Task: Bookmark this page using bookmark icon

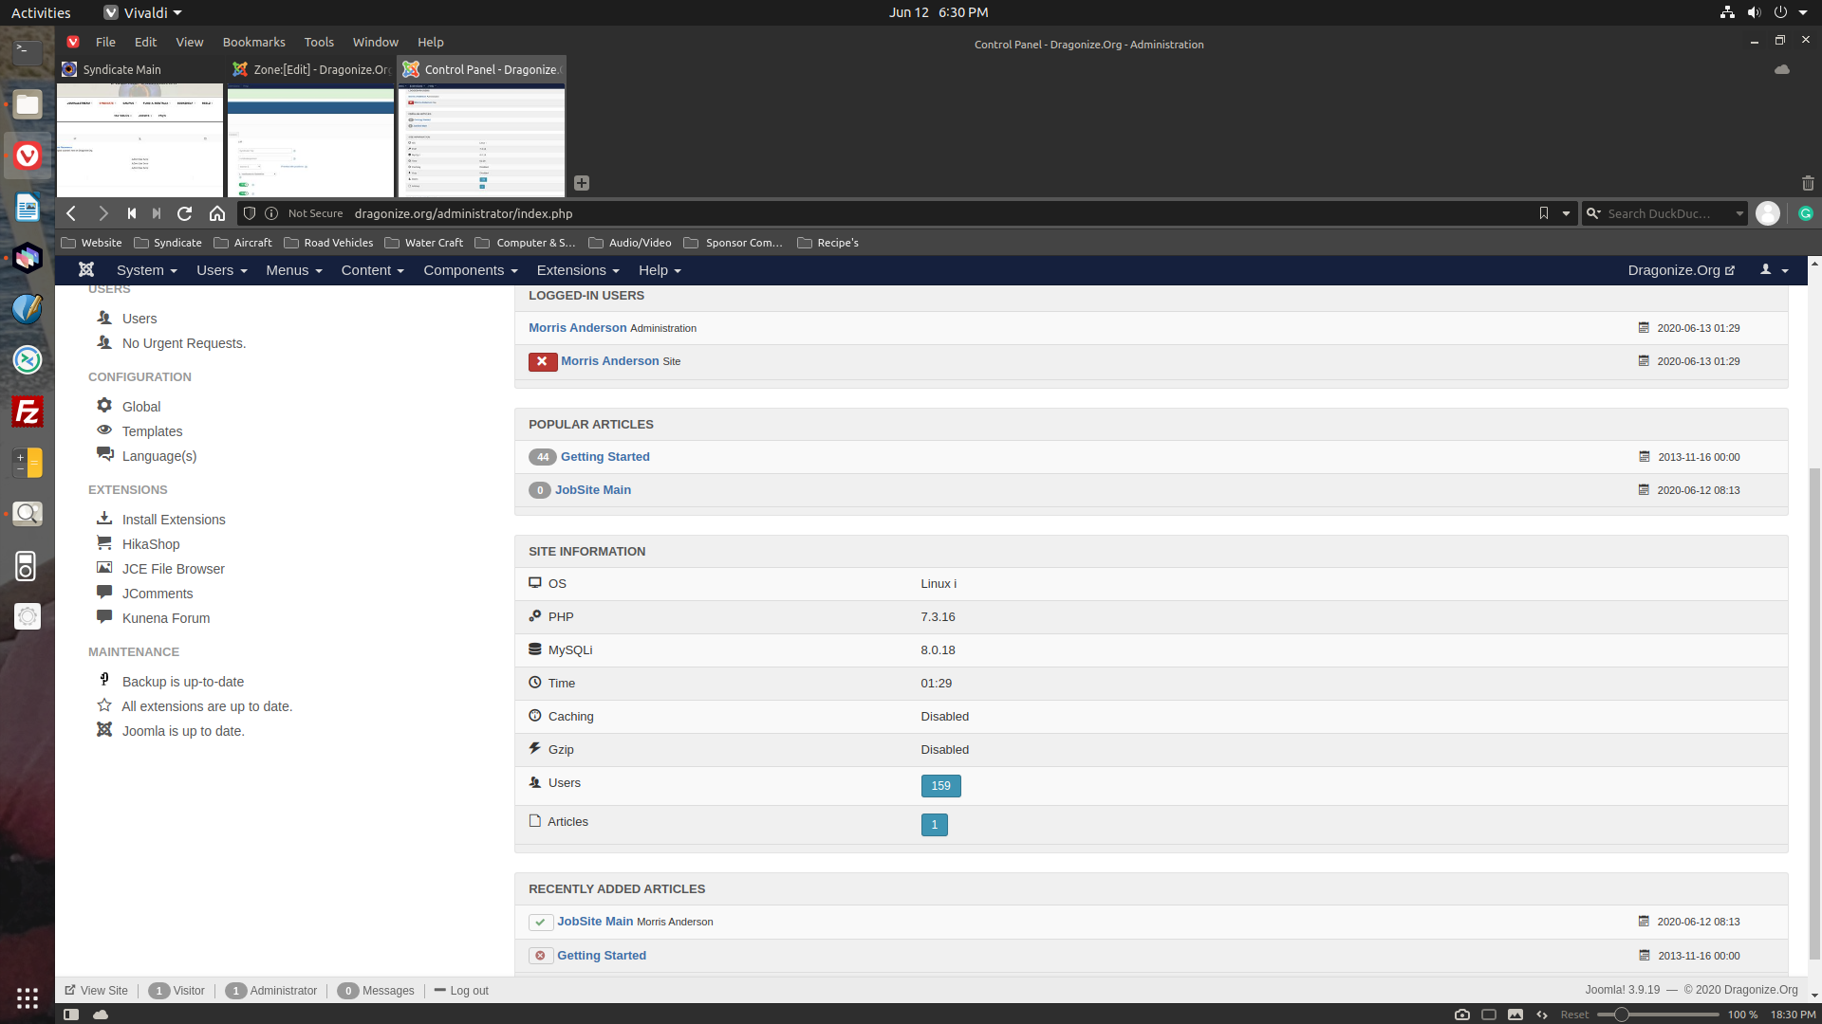Action: tap(1544, 213)
